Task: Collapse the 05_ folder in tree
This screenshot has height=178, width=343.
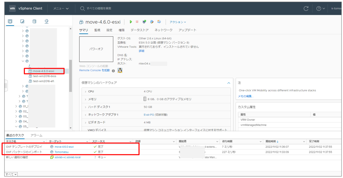Action: (16, 126)
